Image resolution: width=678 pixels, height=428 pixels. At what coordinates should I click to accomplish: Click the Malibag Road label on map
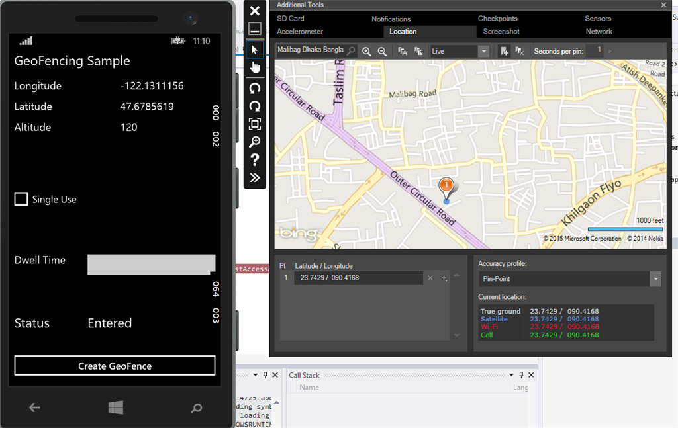pyautogui.click(x=412, y=93)
